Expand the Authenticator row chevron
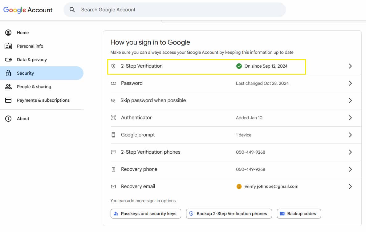This screenshot has height=232, width=366. coord(350,118)
